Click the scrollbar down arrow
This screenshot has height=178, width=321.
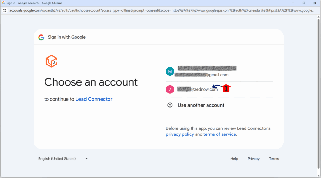click(318, 175)
